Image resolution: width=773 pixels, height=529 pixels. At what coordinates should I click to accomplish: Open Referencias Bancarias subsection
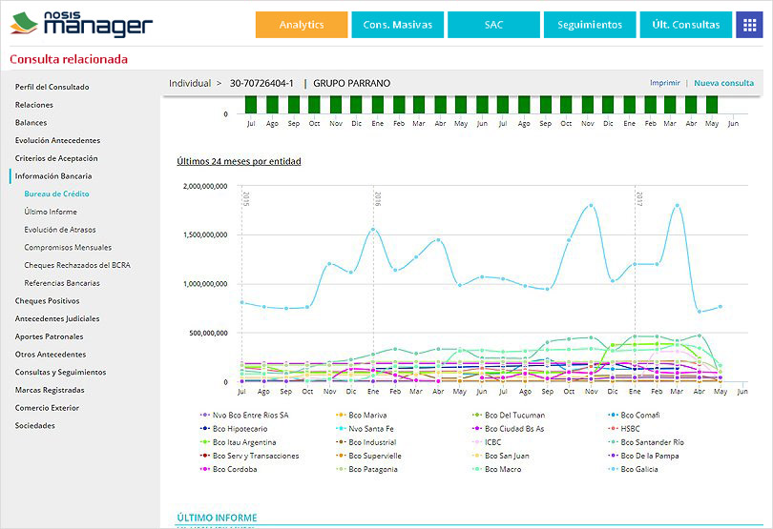(x=62, y=283)
